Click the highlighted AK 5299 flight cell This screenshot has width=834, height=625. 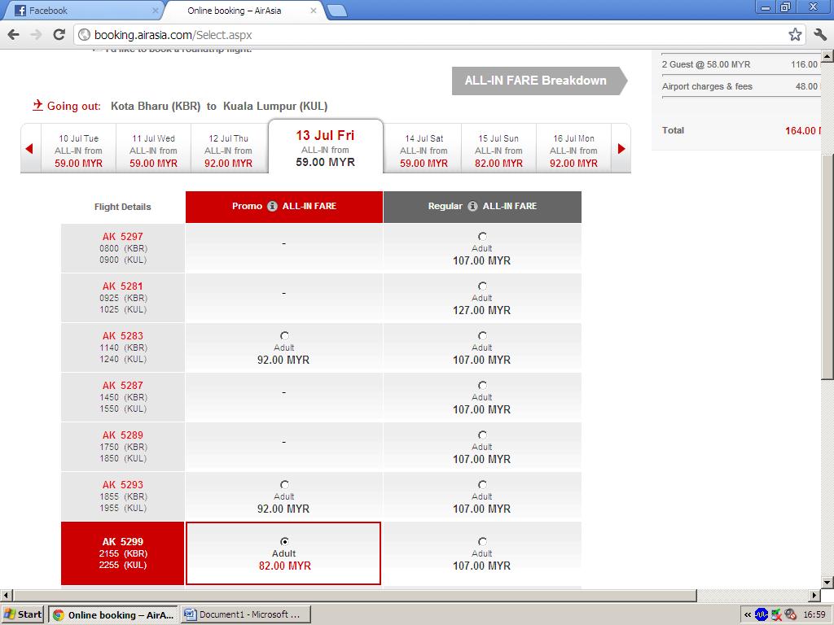pyautogui.click(x=123, y=553)
